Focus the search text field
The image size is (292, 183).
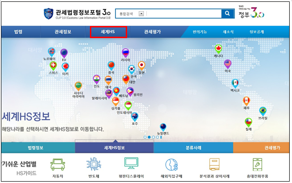(183, 13)
